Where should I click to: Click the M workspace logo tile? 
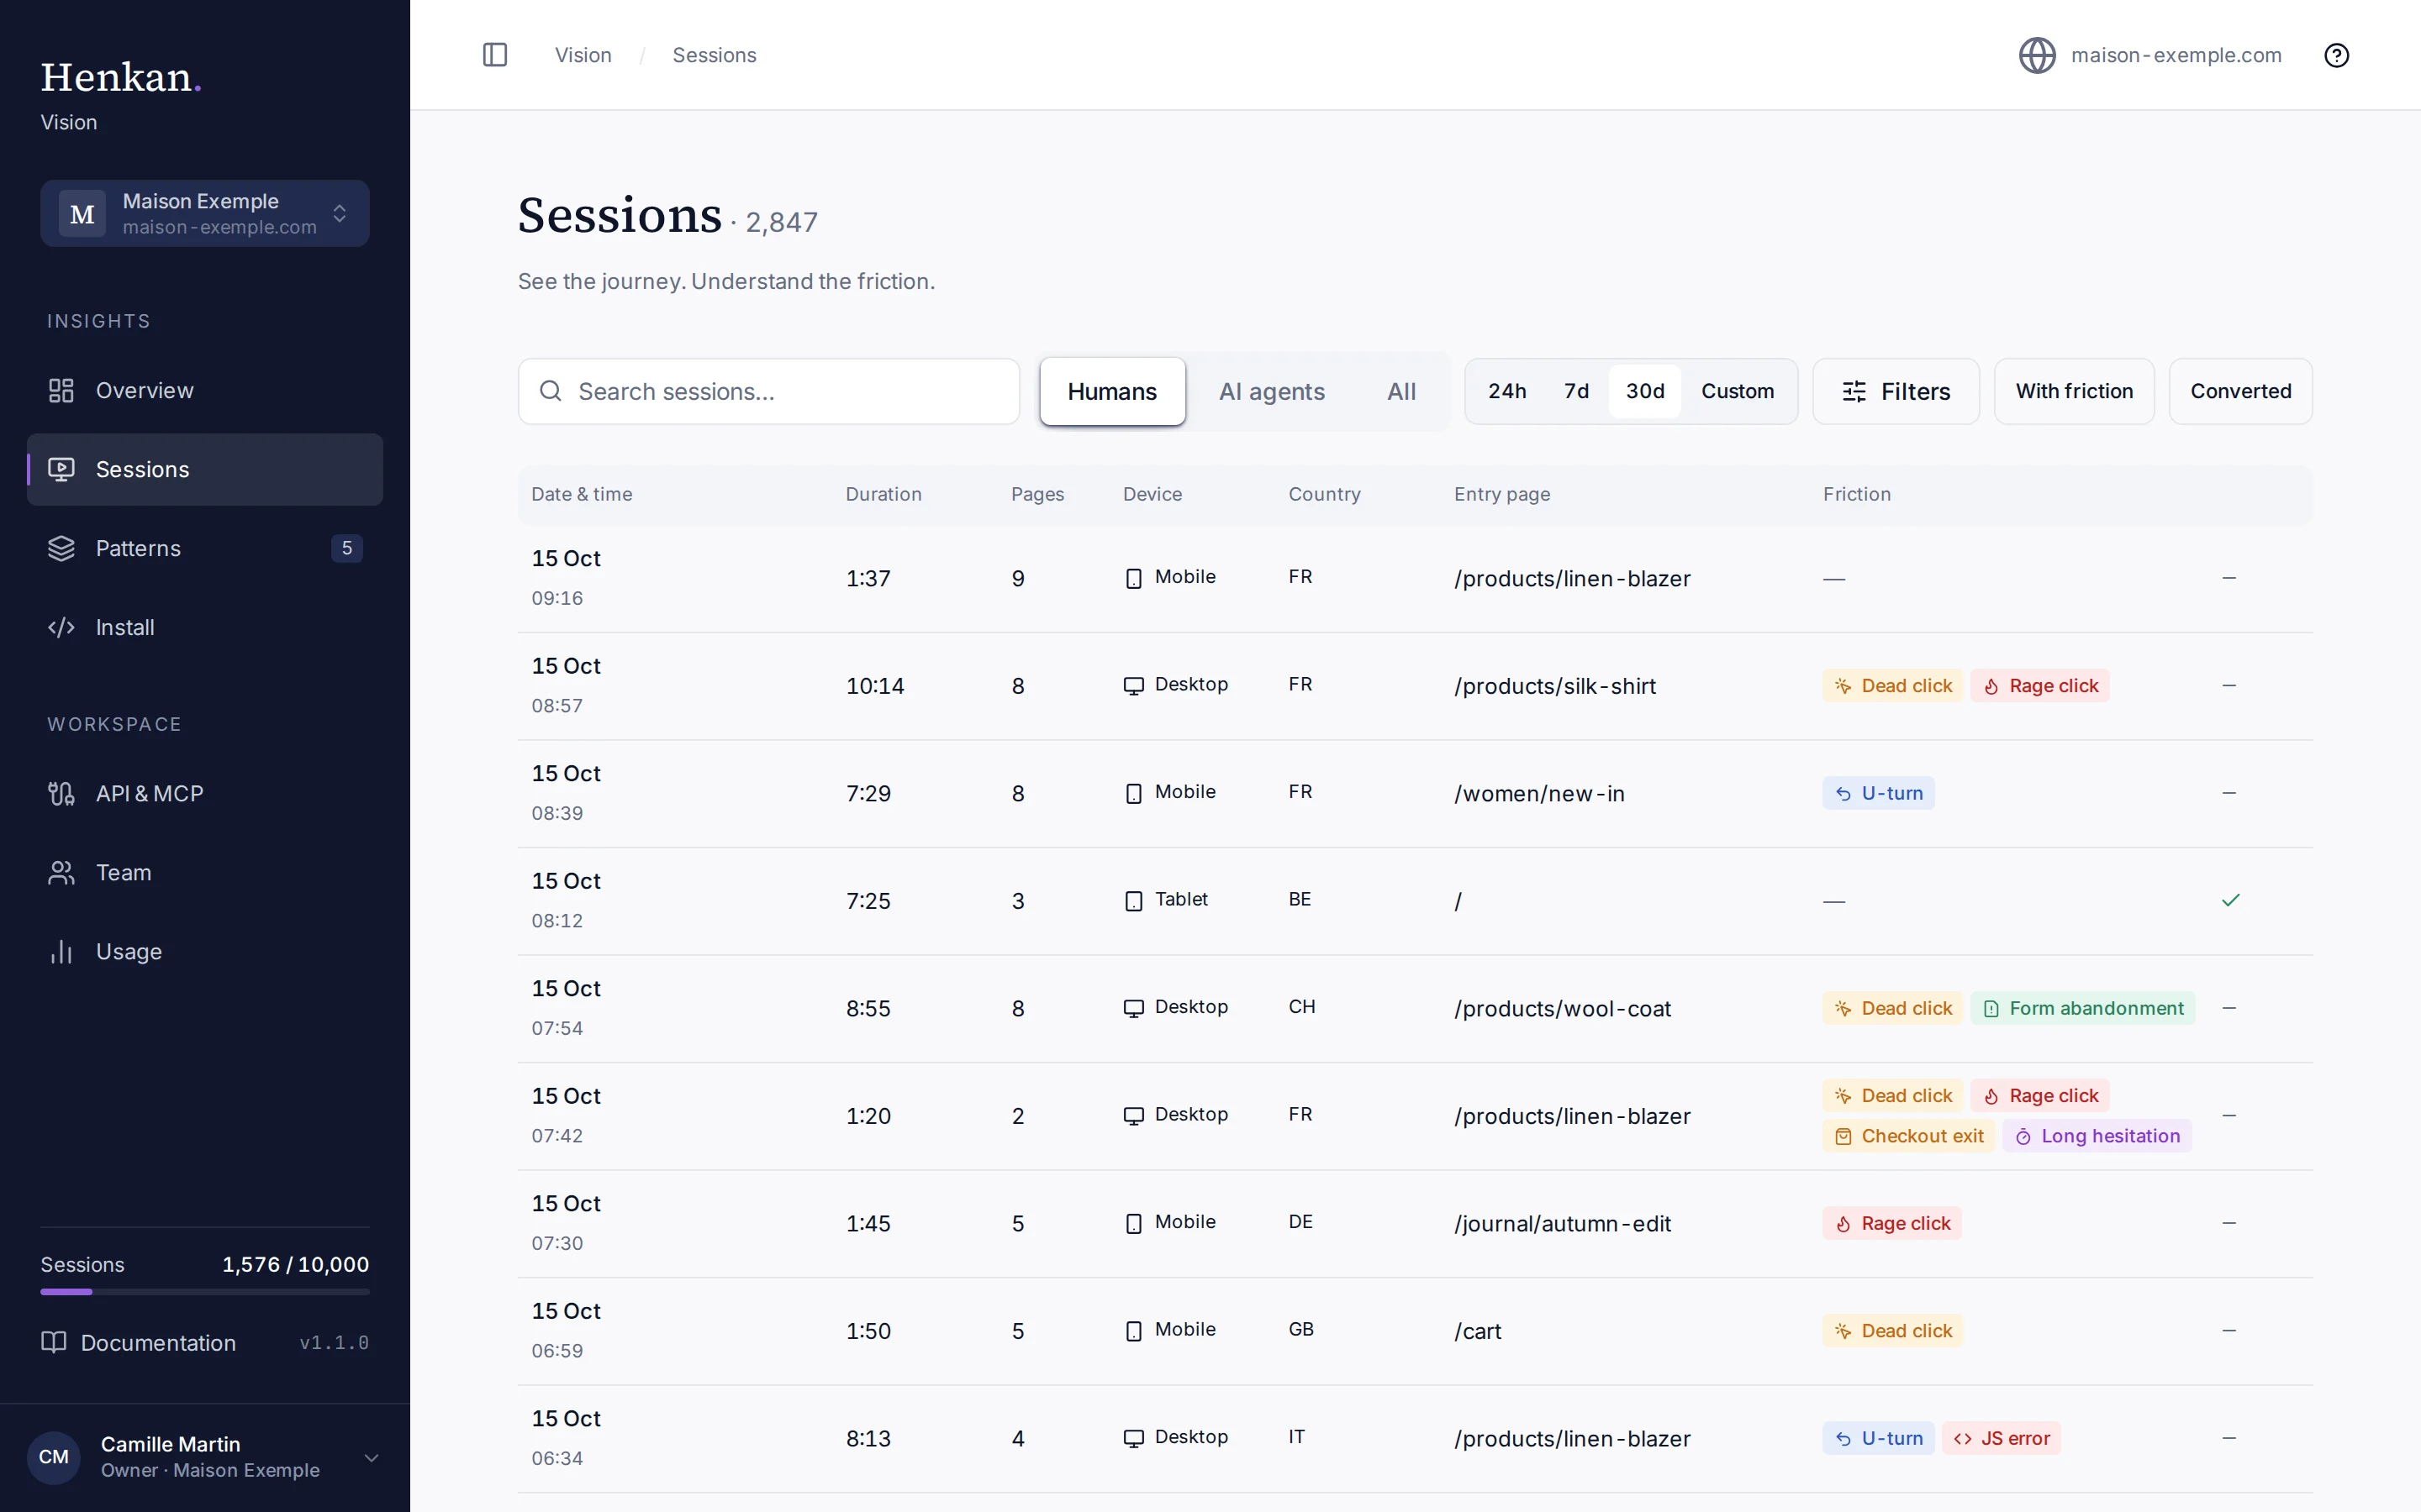82,213
